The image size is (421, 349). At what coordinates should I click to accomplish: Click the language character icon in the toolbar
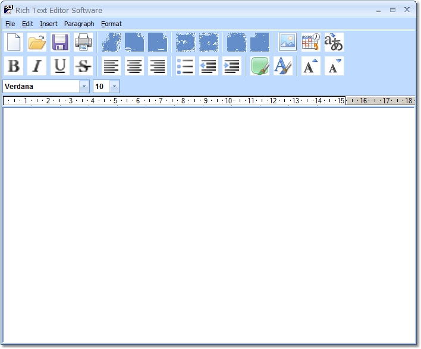(x=334, y=42)
